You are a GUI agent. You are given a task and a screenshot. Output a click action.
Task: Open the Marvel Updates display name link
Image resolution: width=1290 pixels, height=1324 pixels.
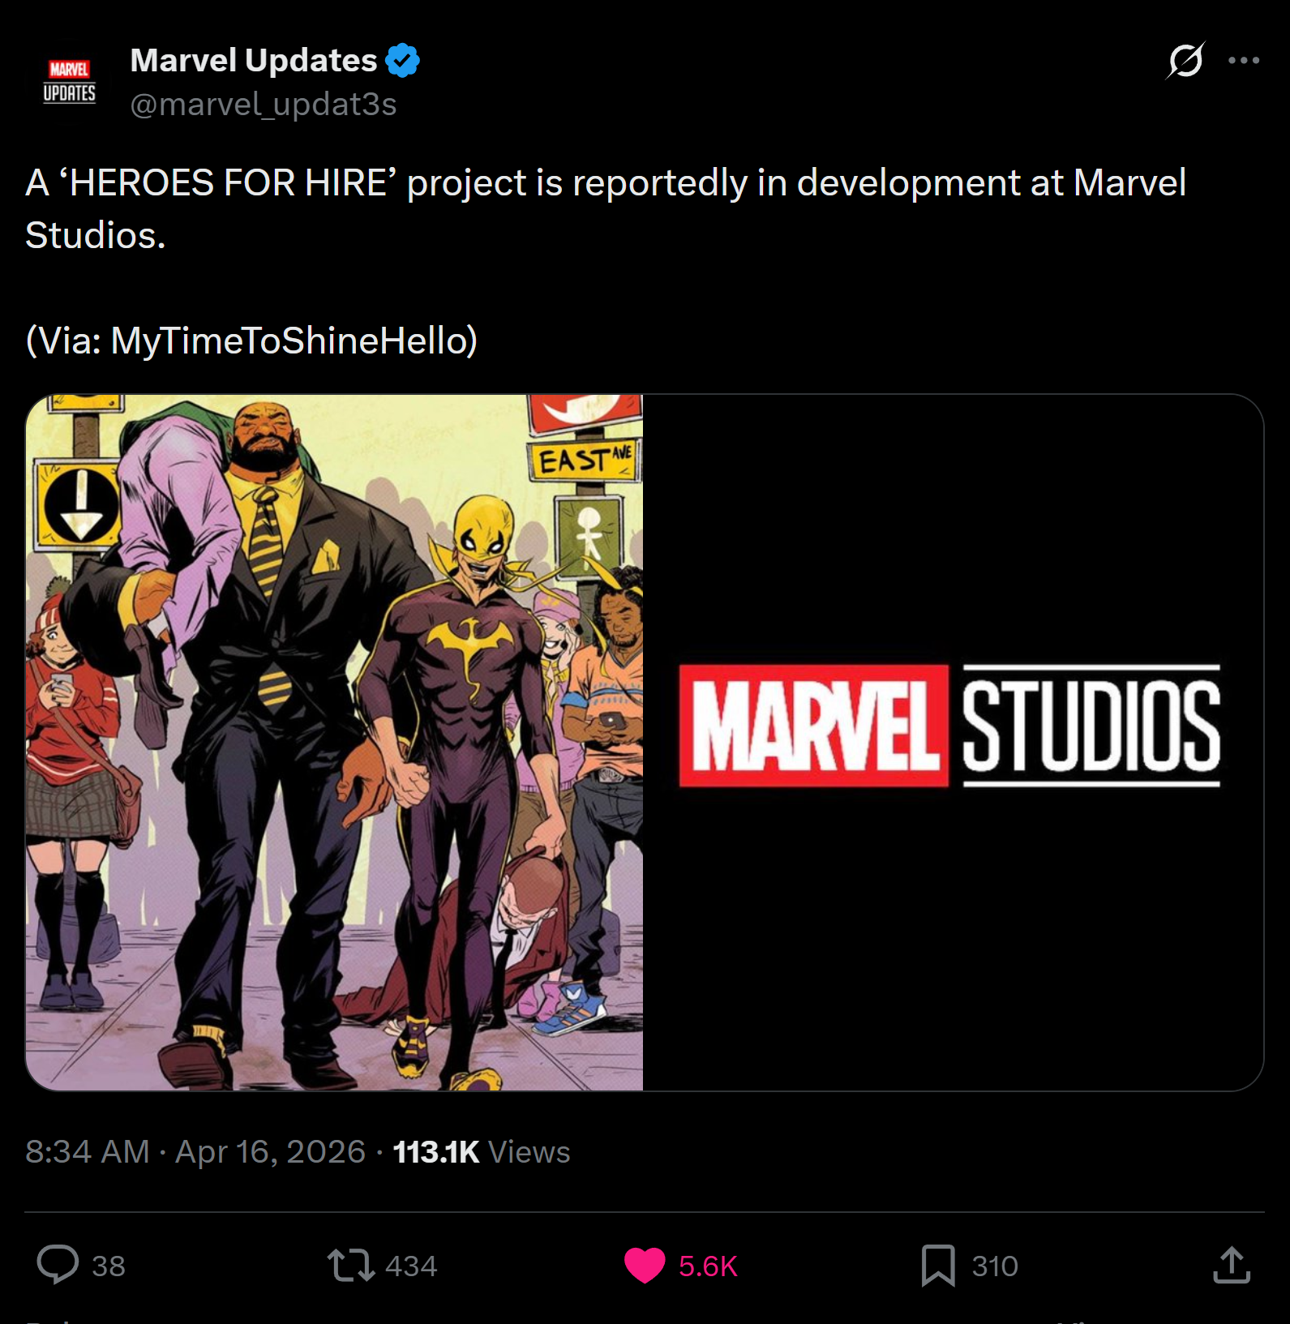254,60
